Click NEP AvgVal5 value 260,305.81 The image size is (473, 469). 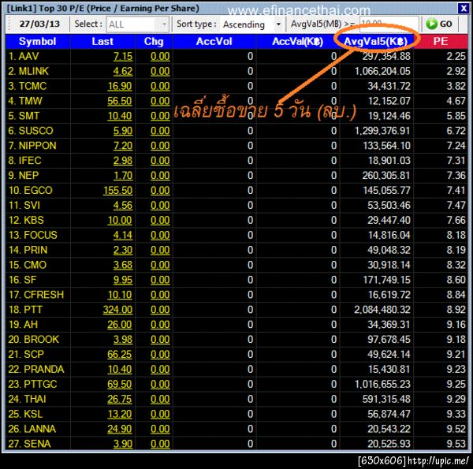[387, 176]
